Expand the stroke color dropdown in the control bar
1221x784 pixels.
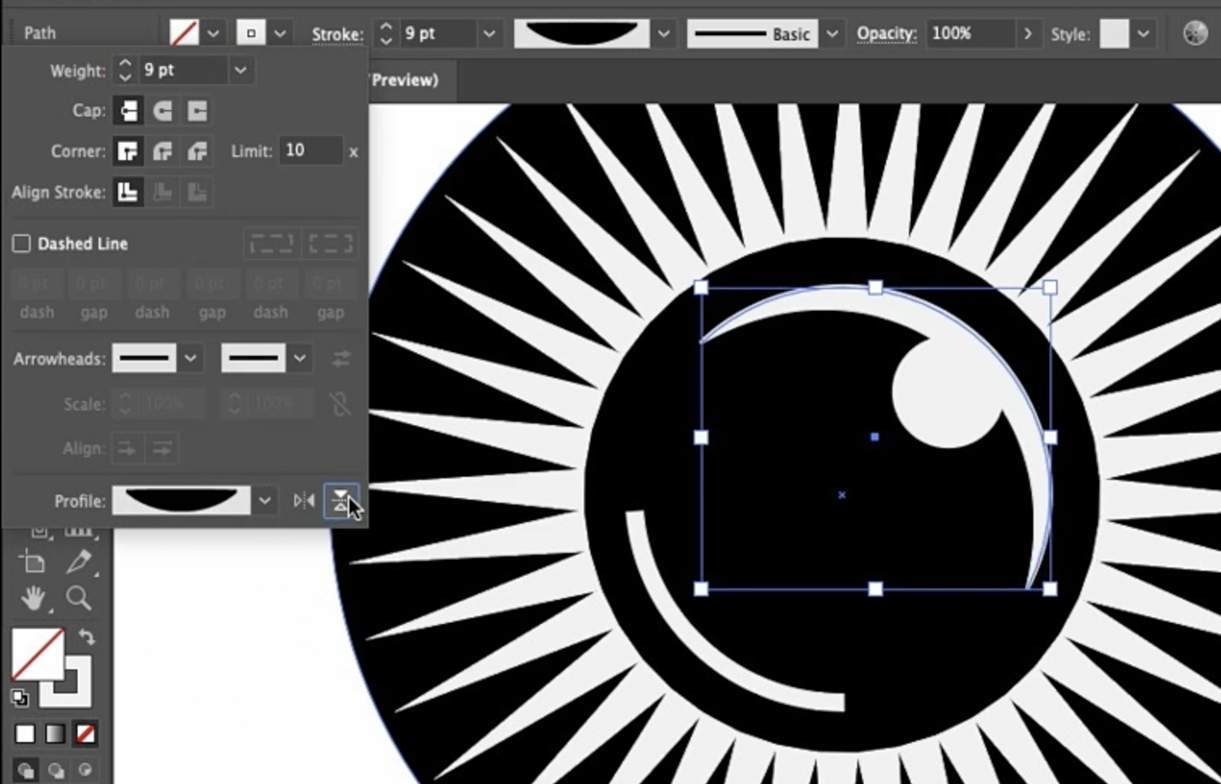[280, 34]
